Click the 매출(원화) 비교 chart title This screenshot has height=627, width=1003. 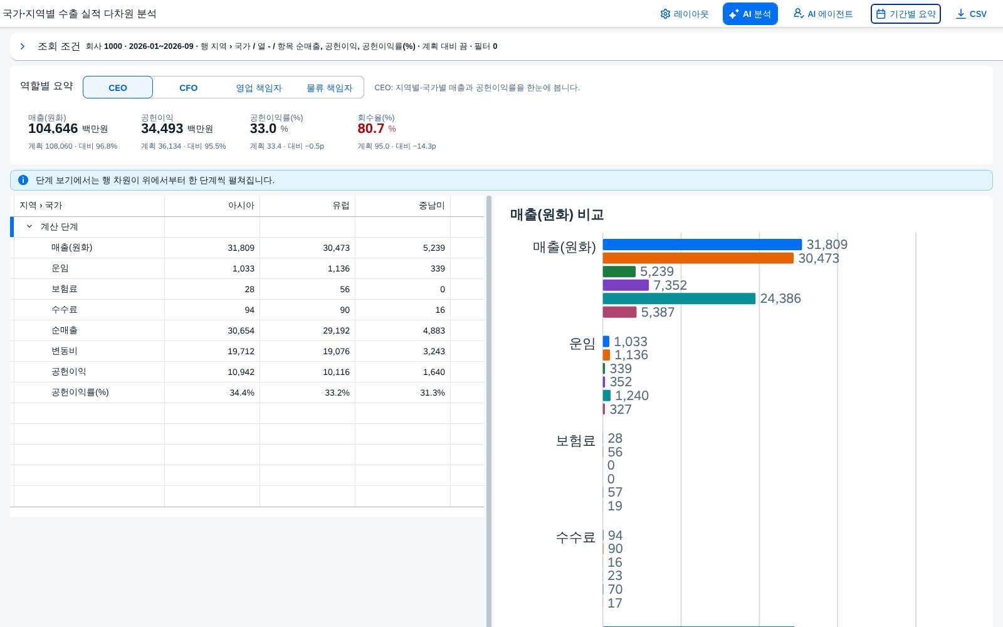557,215
